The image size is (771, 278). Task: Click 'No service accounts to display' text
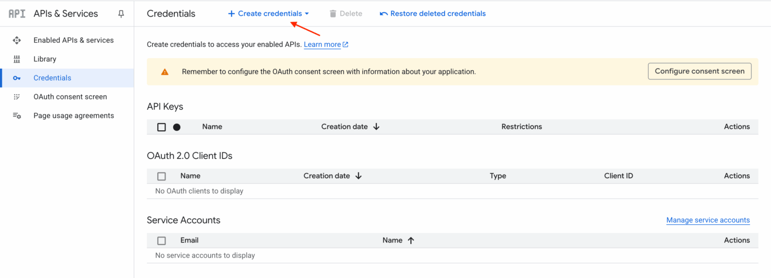[205, 255]
